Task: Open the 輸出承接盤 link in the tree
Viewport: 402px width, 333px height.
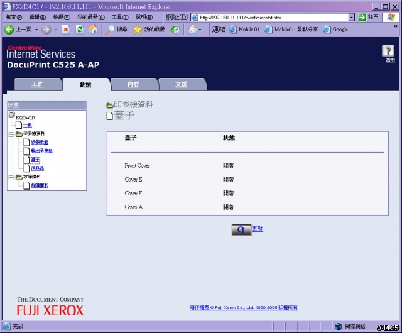Action: point(42,151)
